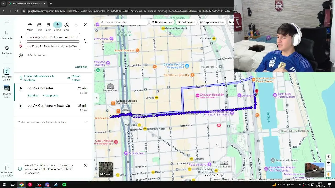Edit the Broadway Hotel & Suites origin field
This screenshot has height=188, width=335.
tap(53, 37)
